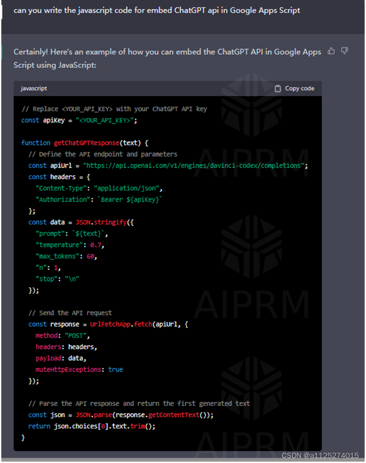Click the "<YOUR_API_KEY>" string in the code
This screenshot has width=366, height=463.
(x=105, y=121)
